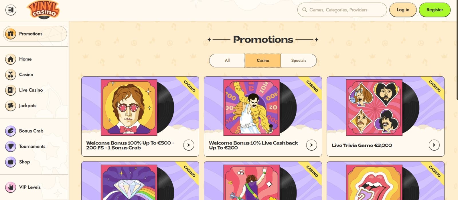Collapse the sidebar menu icon
Screen dimensions: 458x200
click(11, 10)
